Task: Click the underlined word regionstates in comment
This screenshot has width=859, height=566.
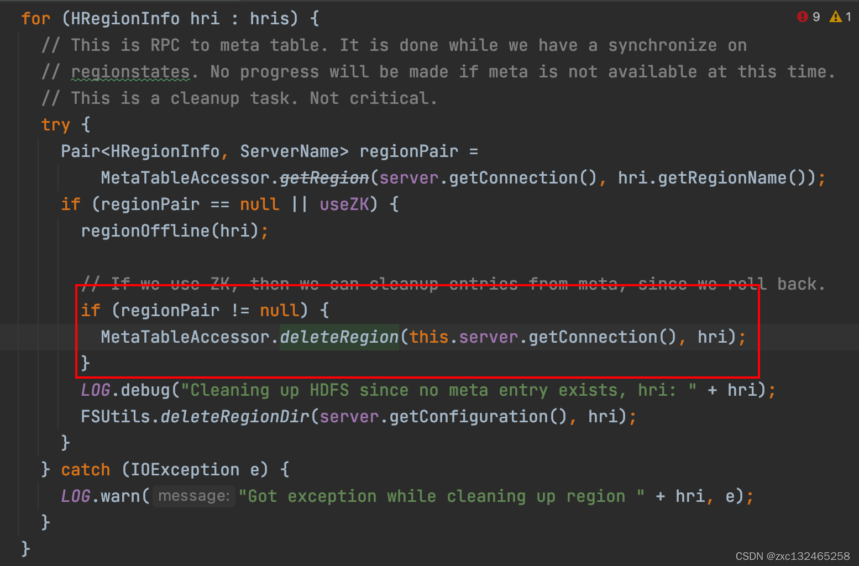Action: [x=130, y=71]
